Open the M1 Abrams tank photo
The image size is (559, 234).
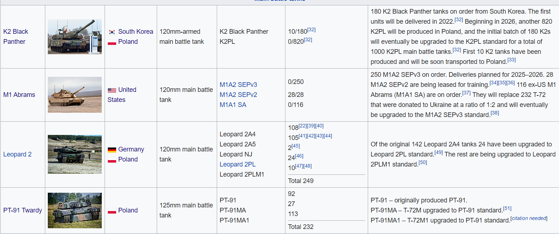click(75, 95)
